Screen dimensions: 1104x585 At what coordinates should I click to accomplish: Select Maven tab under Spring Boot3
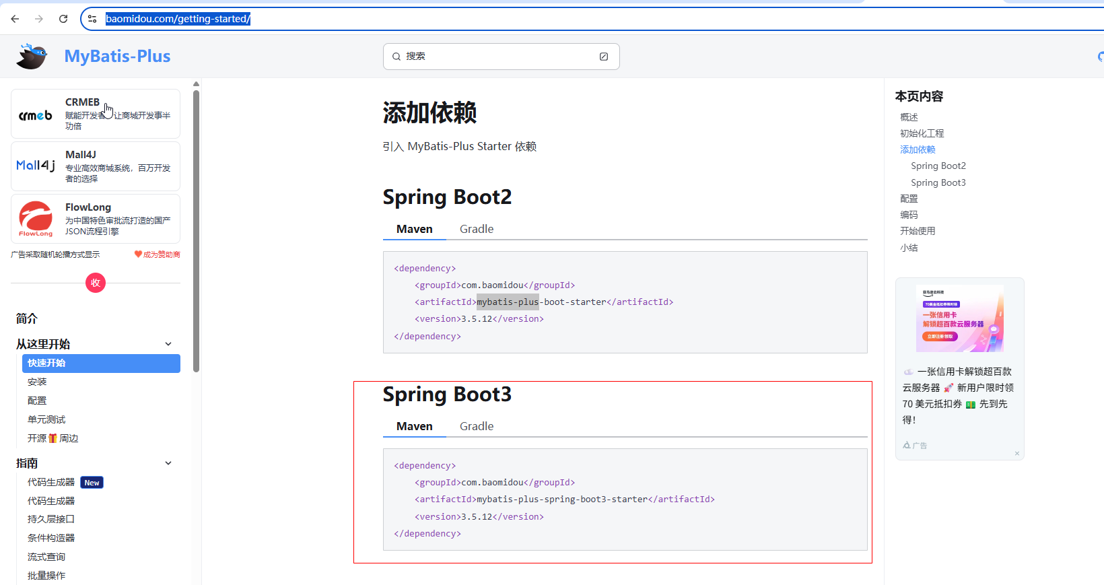click(415, 426)
